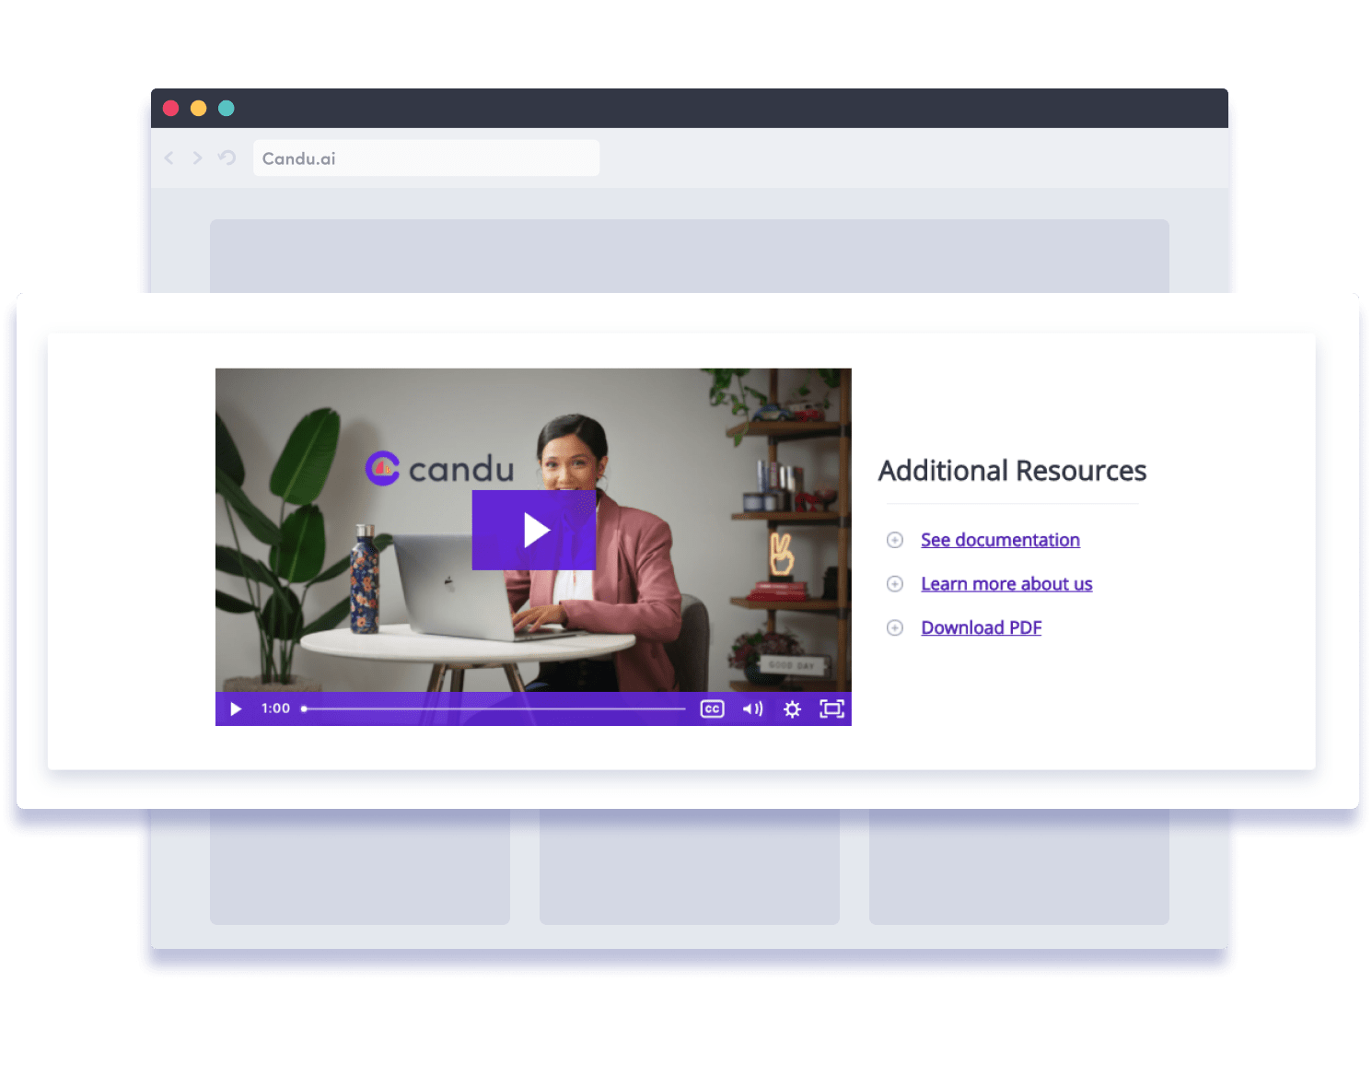This screenshot has width=1372, height=1065.
Task: Toggle closed captions with the CC icon
Action: [x=712, y=708]
